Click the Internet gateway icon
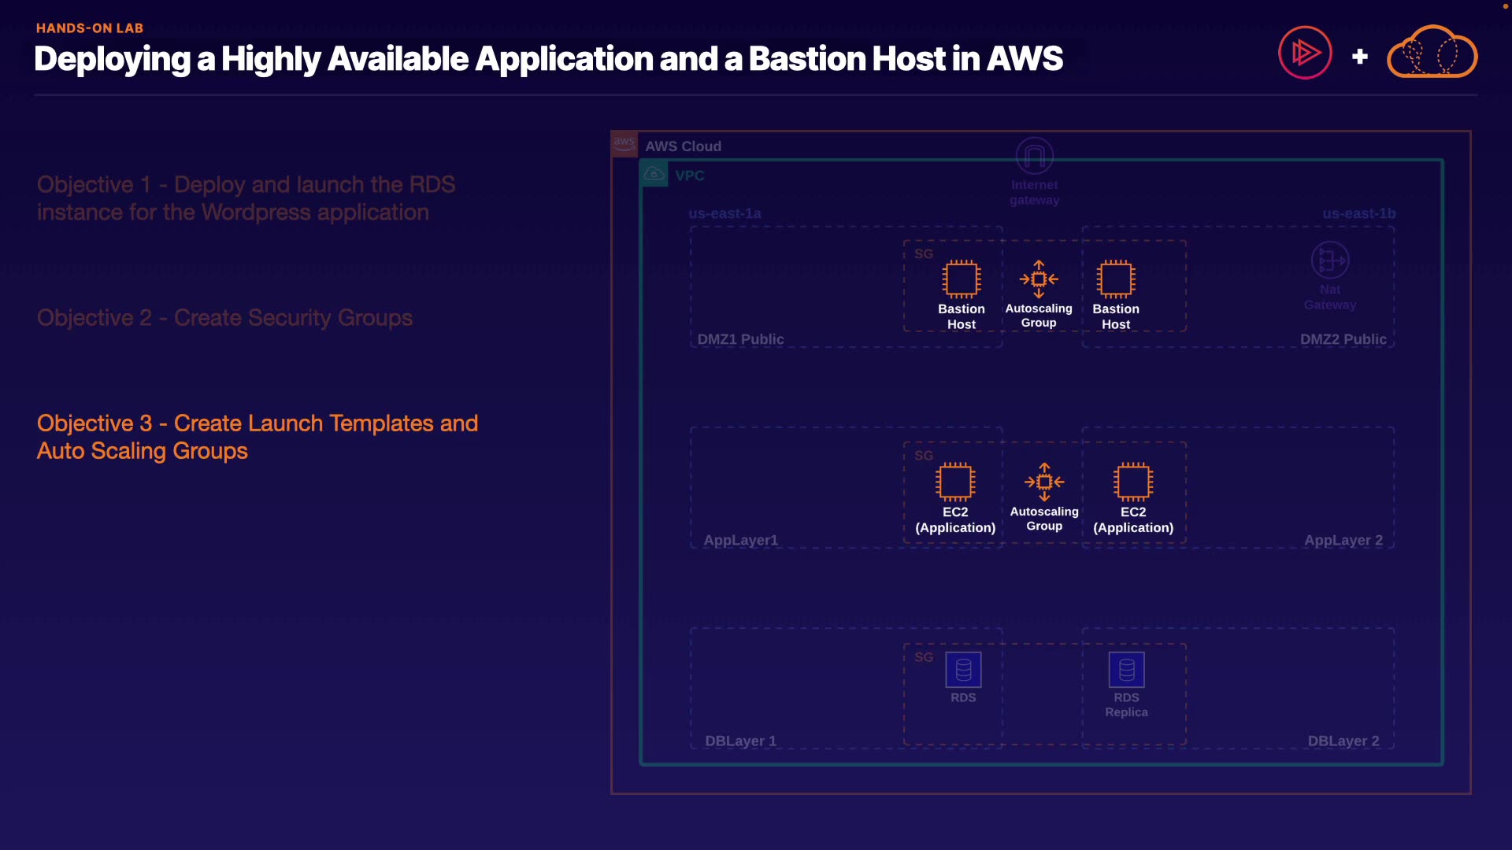 tap(1034, 156)
